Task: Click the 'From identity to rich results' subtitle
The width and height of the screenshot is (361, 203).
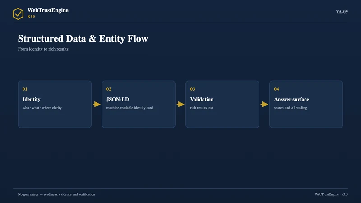Action: pyautogui.click(x=43, y=49)
